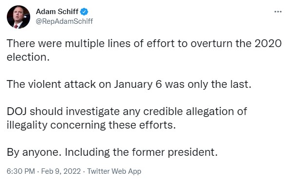This screenshot has height=182, width=289.
Task: Open Adam Schiff's profile picture
Action: pos(19,17)
